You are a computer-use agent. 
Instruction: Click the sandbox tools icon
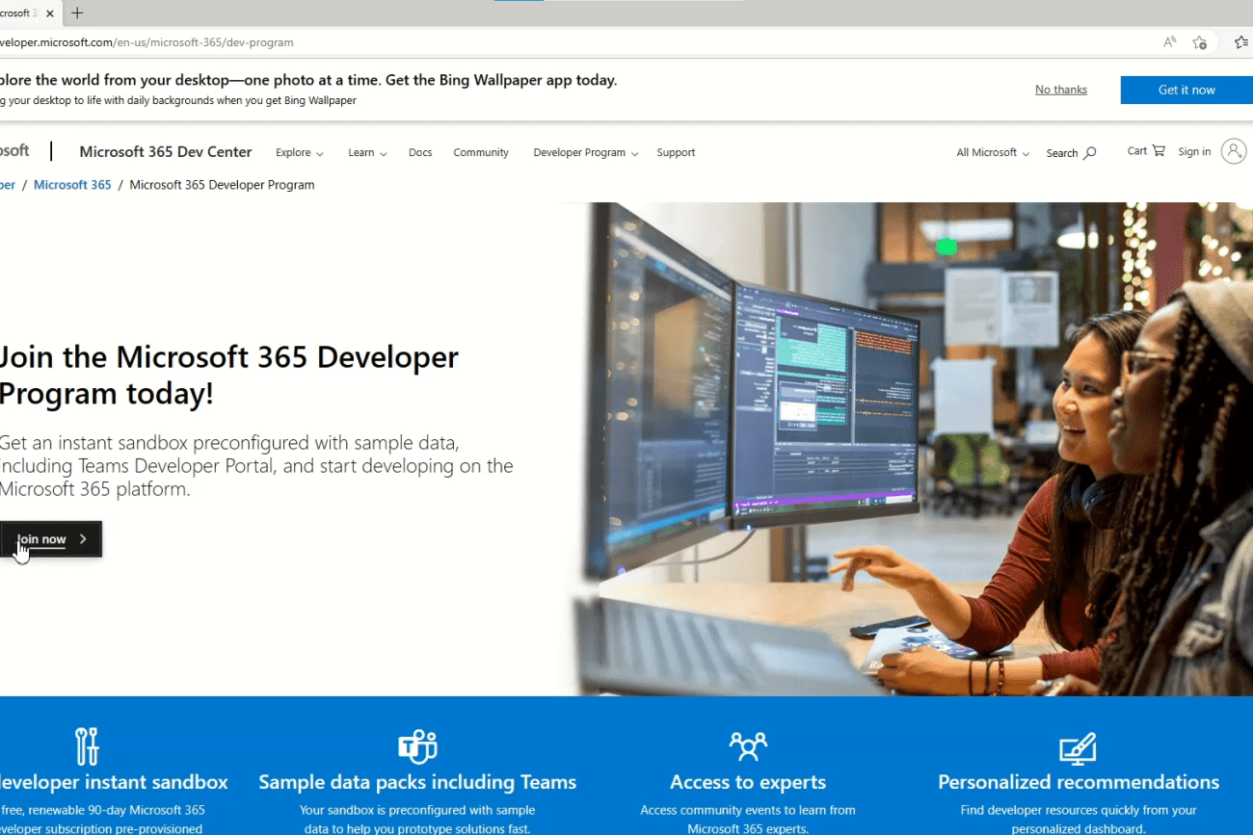click(x=87, y=746)
